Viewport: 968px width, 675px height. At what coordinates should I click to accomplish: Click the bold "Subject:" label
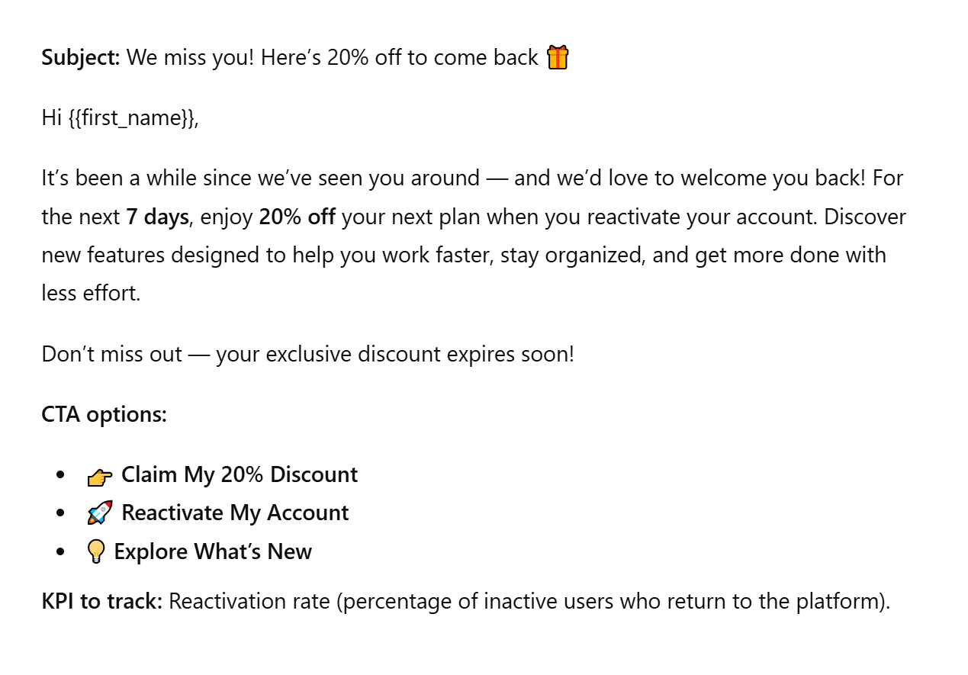tap(81, 57)
